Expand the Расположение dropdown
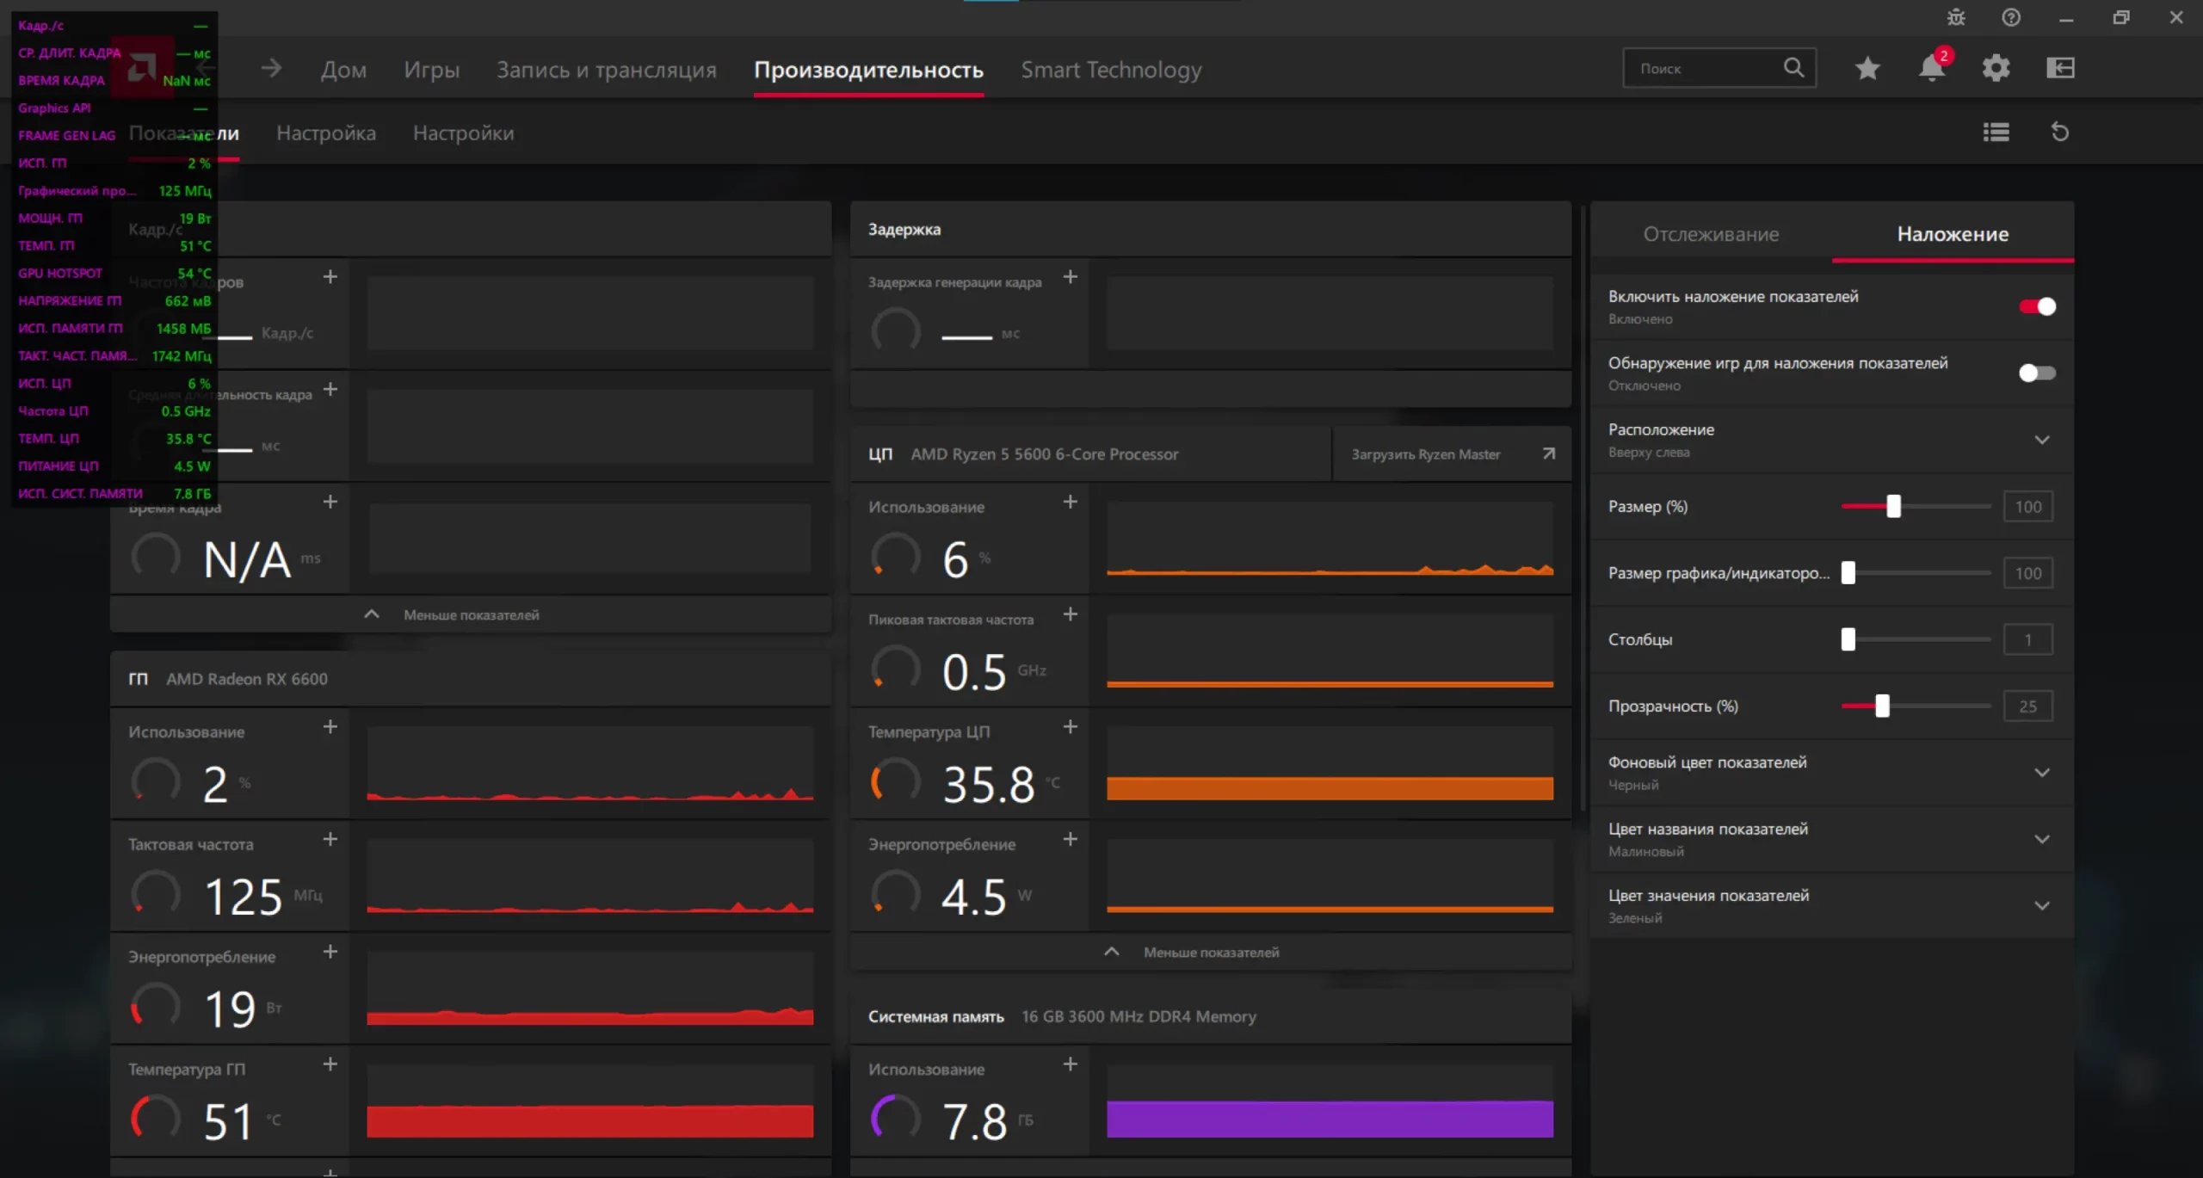This screenshot has width=2203, height=1178. [2041, 440]
